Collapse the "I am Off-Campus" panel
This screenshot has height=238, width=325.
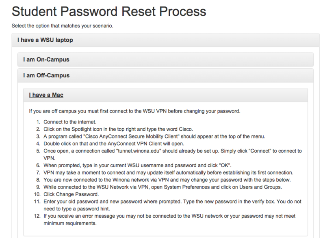coord(47,75)
